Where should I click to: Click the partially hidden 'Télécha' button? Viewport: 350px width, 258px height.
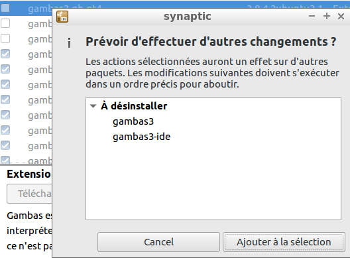[29, 194]
